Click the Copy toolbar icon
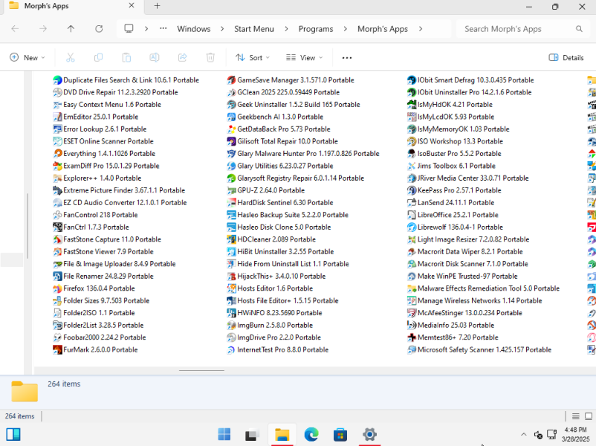 98,58
